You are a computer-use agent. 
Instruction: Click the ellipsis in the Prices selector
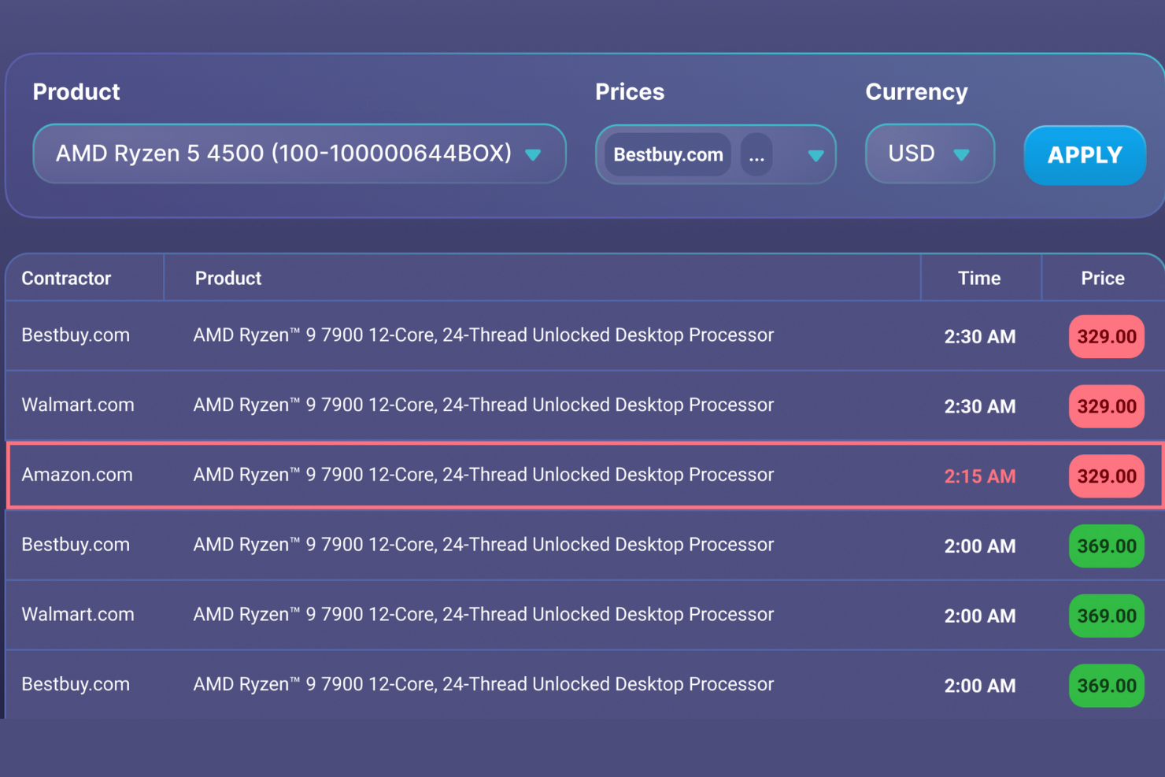coord(756,155)
